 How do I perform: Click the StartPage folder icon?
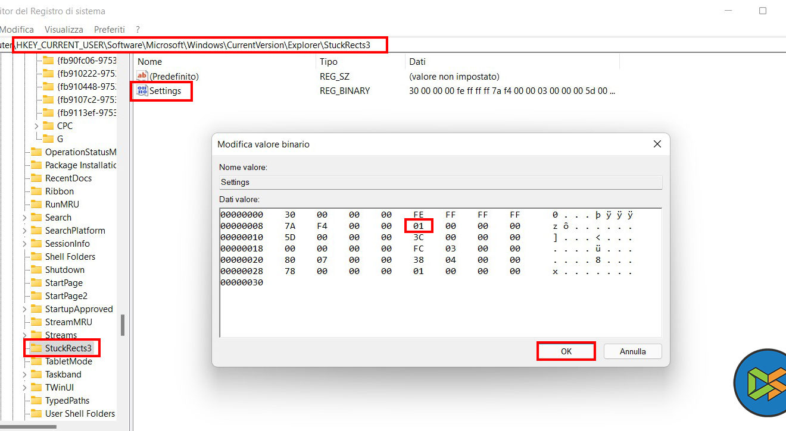pyautogui.click(x=36, y=283)
